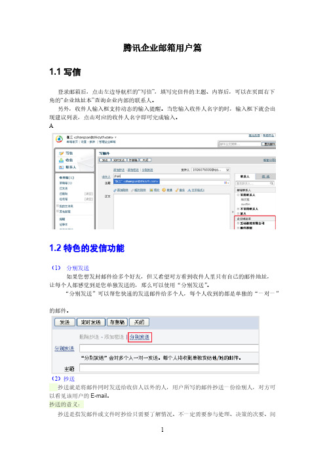This screenshot has width=325, height=460.
Task: Click the full-text mail search box
Action: click(x=240, y=144)
